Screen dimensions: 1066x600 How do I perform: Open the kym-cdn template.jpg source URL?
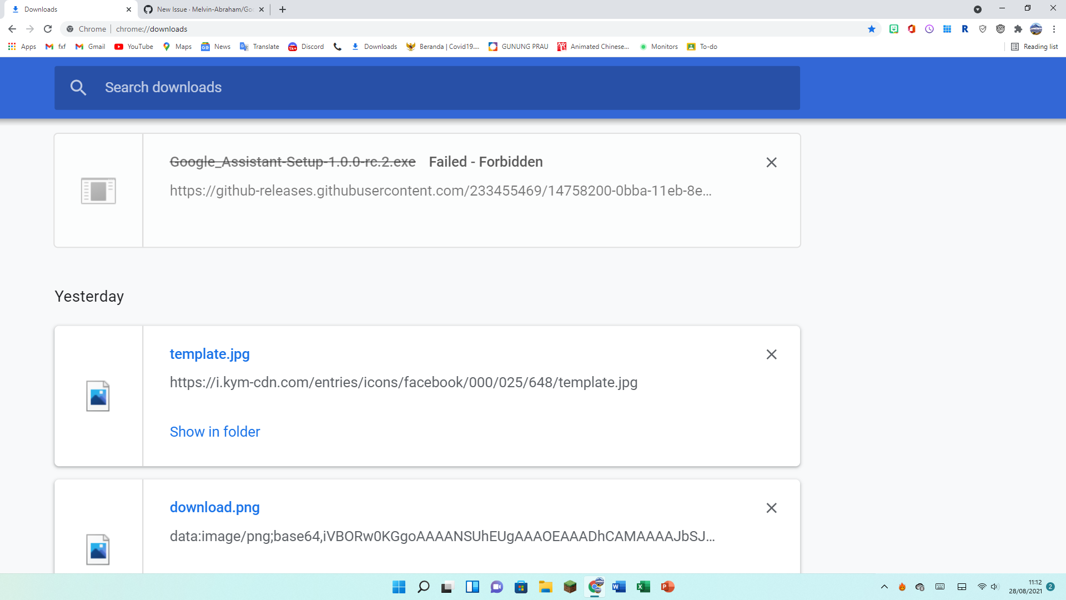[x=404, y=382]
